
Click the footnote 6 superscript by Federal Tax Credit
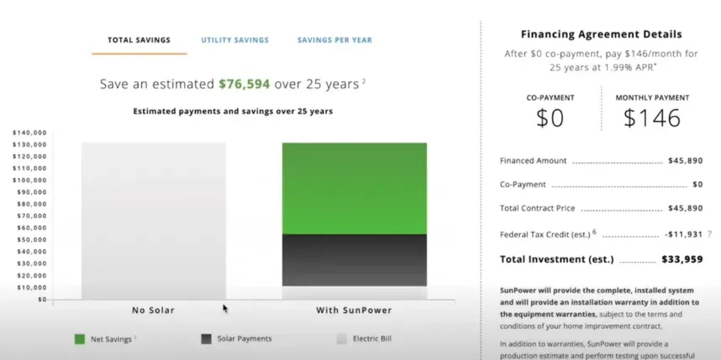click(x=594, y=232)
